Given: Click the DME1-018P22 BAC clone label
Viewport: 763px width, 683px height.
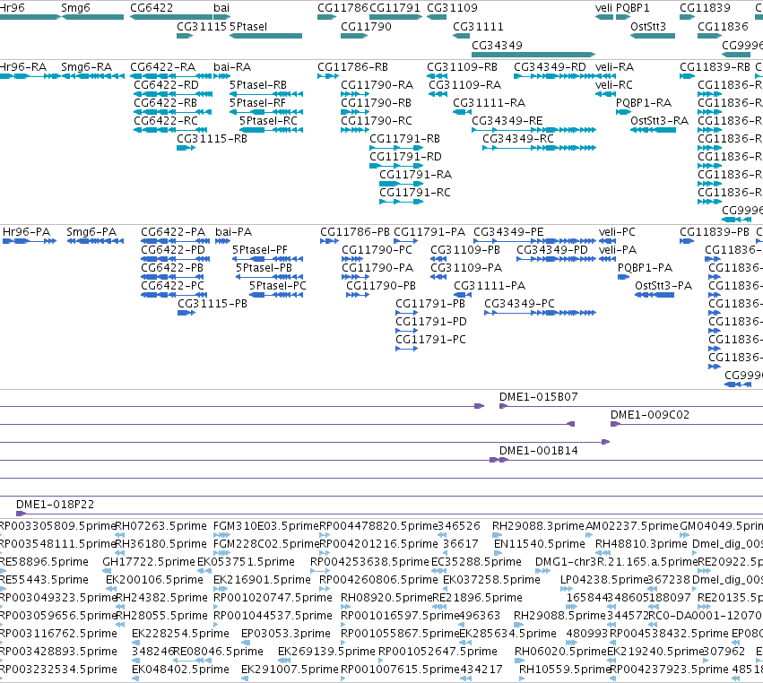Looking at the screenshot, I should pos(55,505).
